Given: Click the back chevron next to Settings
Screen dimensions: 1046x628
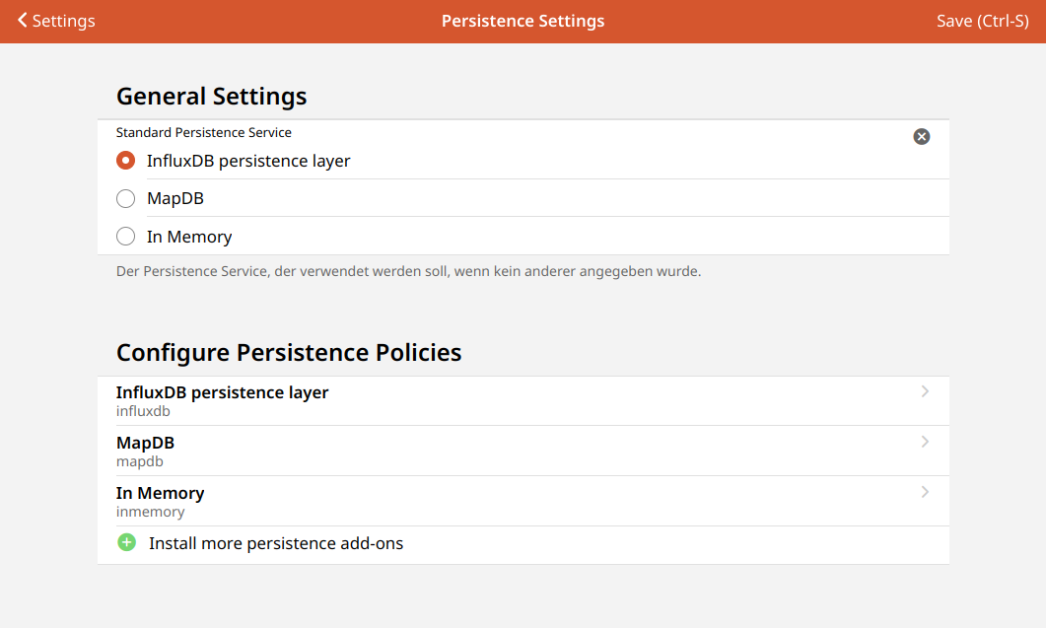Looking at the screenshot, I should point(23,20).
